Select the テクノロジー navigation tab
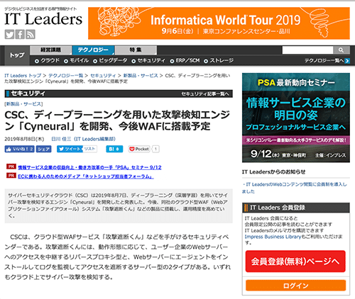Image resolution: width=355 pixels, height=299 pixels. click(x=93, y=50)
